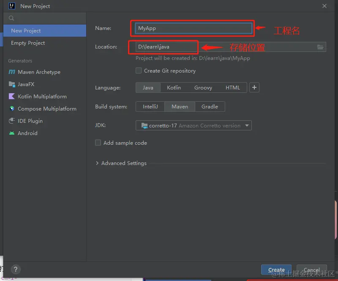Click the JavaFX generator icon
Image resolution: width=338 pixels, height=281 pixels.
click(x=12, y=84)
